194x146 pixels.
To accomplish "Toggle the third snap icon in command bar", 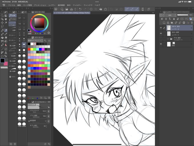I will point(137,9).
